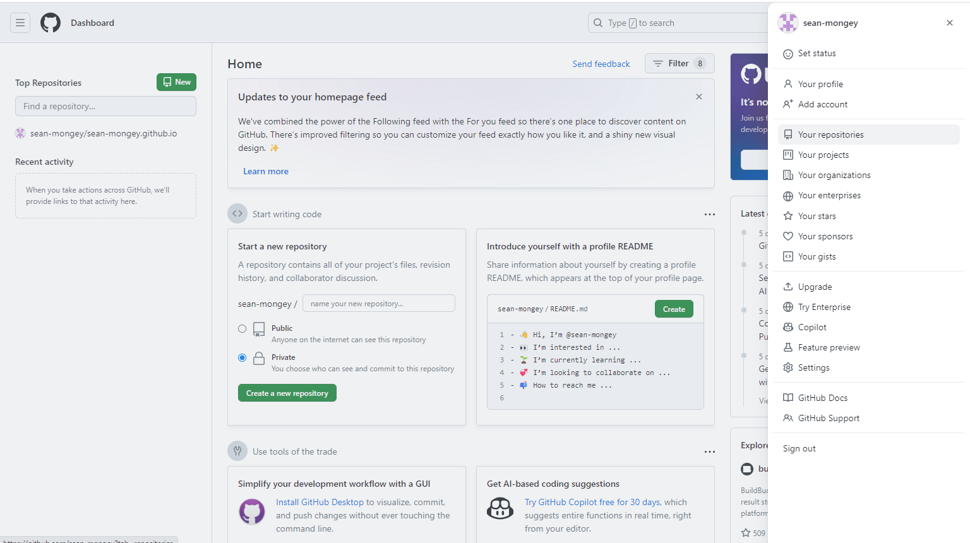Click the project board icon for Your projects
Viewport: 970px width, 543px height.
click(x=788, y=155)
